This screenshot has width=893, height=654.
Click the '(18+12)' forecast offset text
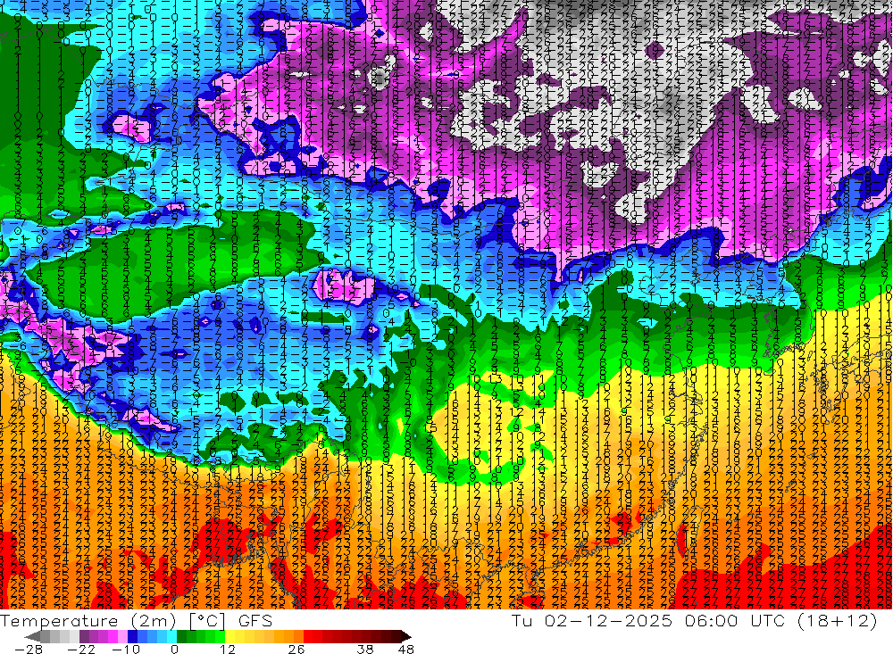(x=838, y=621)
